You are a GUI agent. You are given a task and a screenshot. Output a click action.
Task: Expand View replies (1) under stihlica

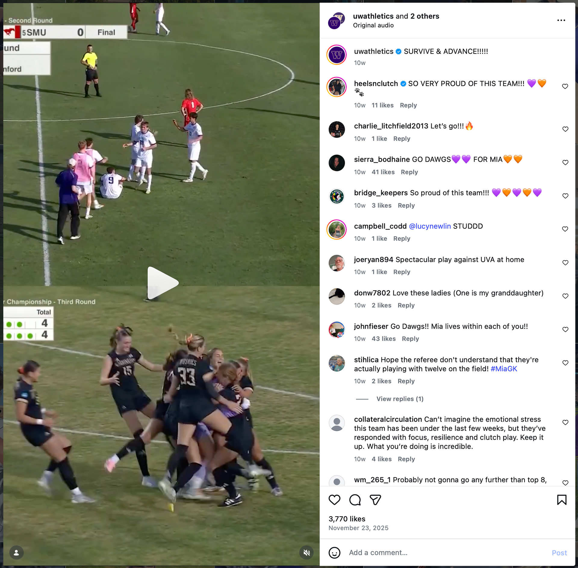point(400,399)
